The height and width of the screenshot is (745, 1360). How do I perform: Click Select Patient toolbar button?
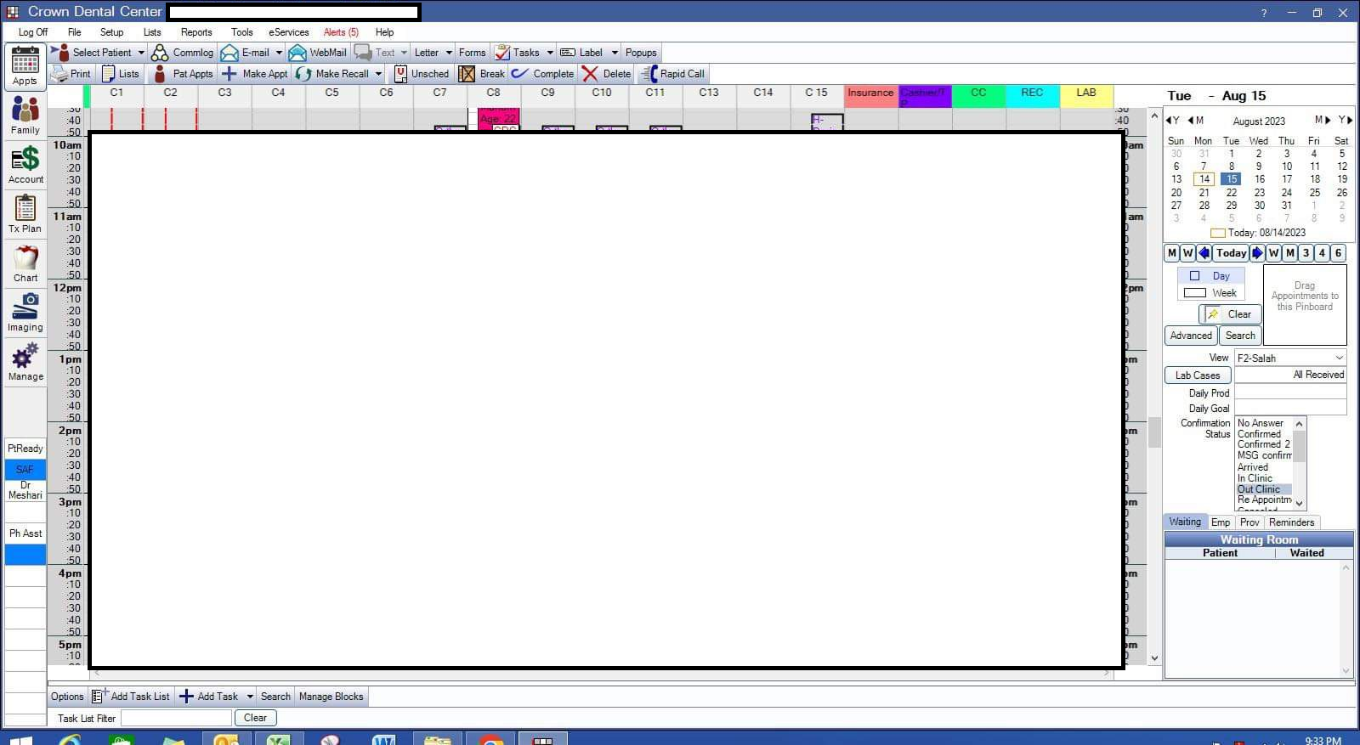click(92, 53)
